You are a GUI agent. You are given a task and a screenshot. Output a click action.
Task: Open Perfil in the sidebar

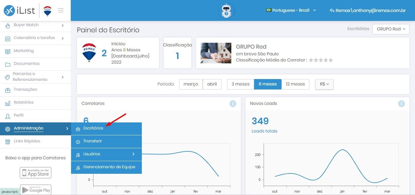(x=35, y=116)
